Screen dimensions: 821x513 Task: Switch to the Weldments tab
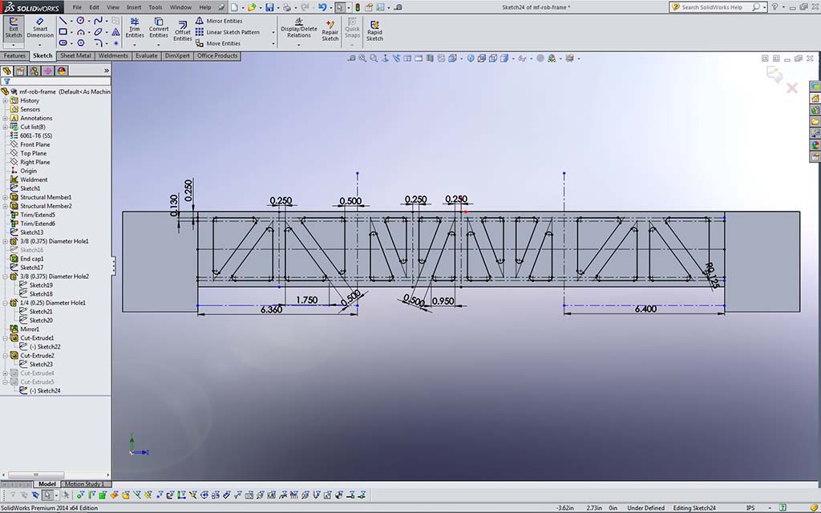113,56
